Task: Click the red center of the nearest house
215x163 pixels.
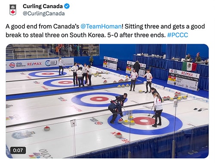Action: [144, 121]
